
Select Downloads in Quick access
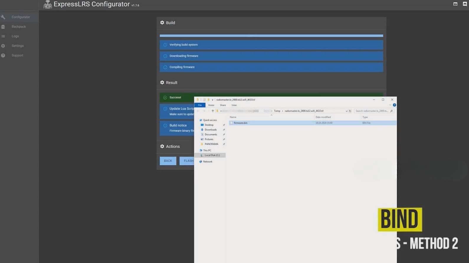click(x=210, y=130)
